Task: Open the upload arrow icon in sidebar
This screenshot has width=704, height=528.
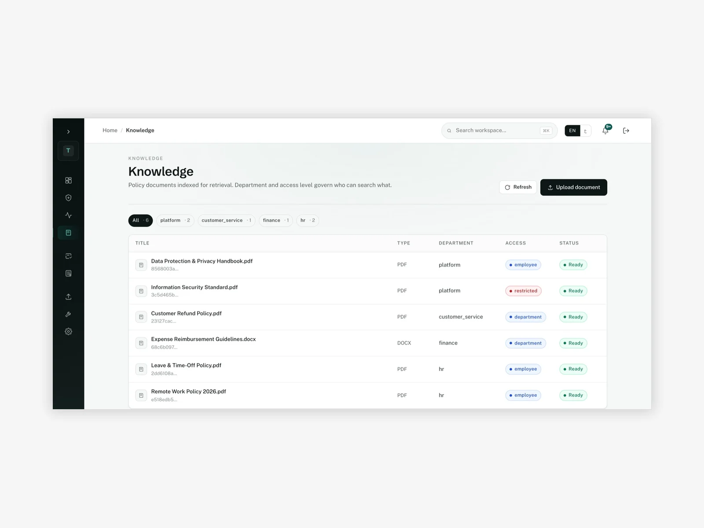Action: click(68, 297)
